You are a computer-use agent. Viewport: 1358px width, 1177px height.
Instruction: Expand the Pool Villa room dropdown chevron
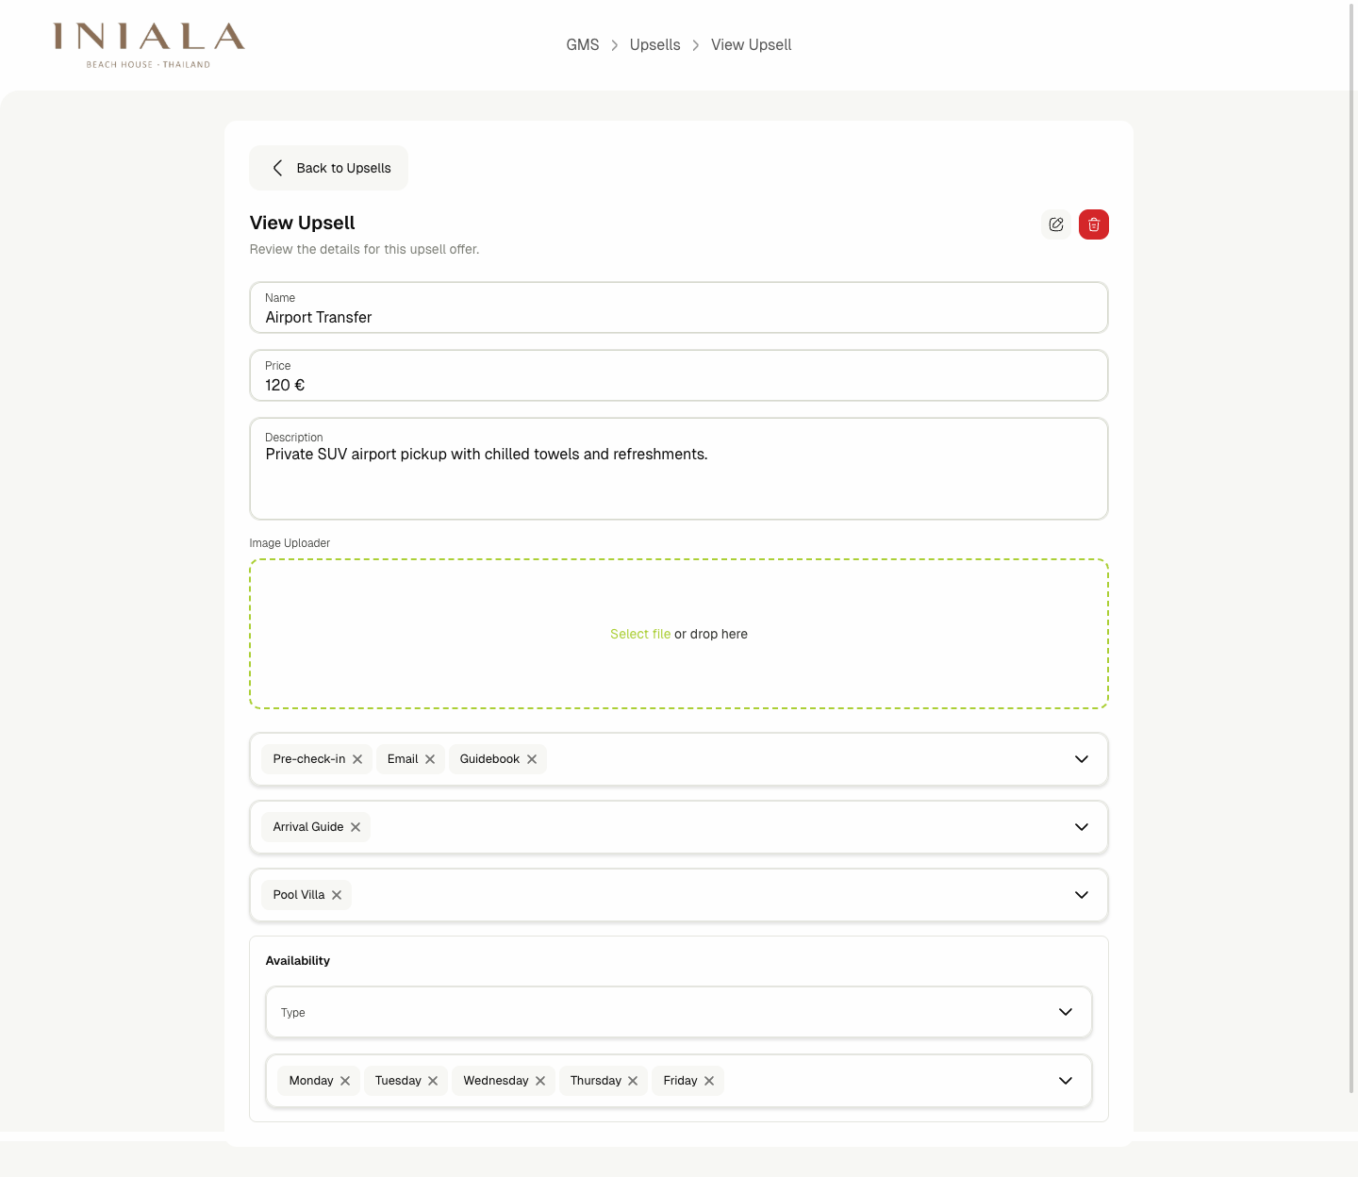pos(1081,894)
